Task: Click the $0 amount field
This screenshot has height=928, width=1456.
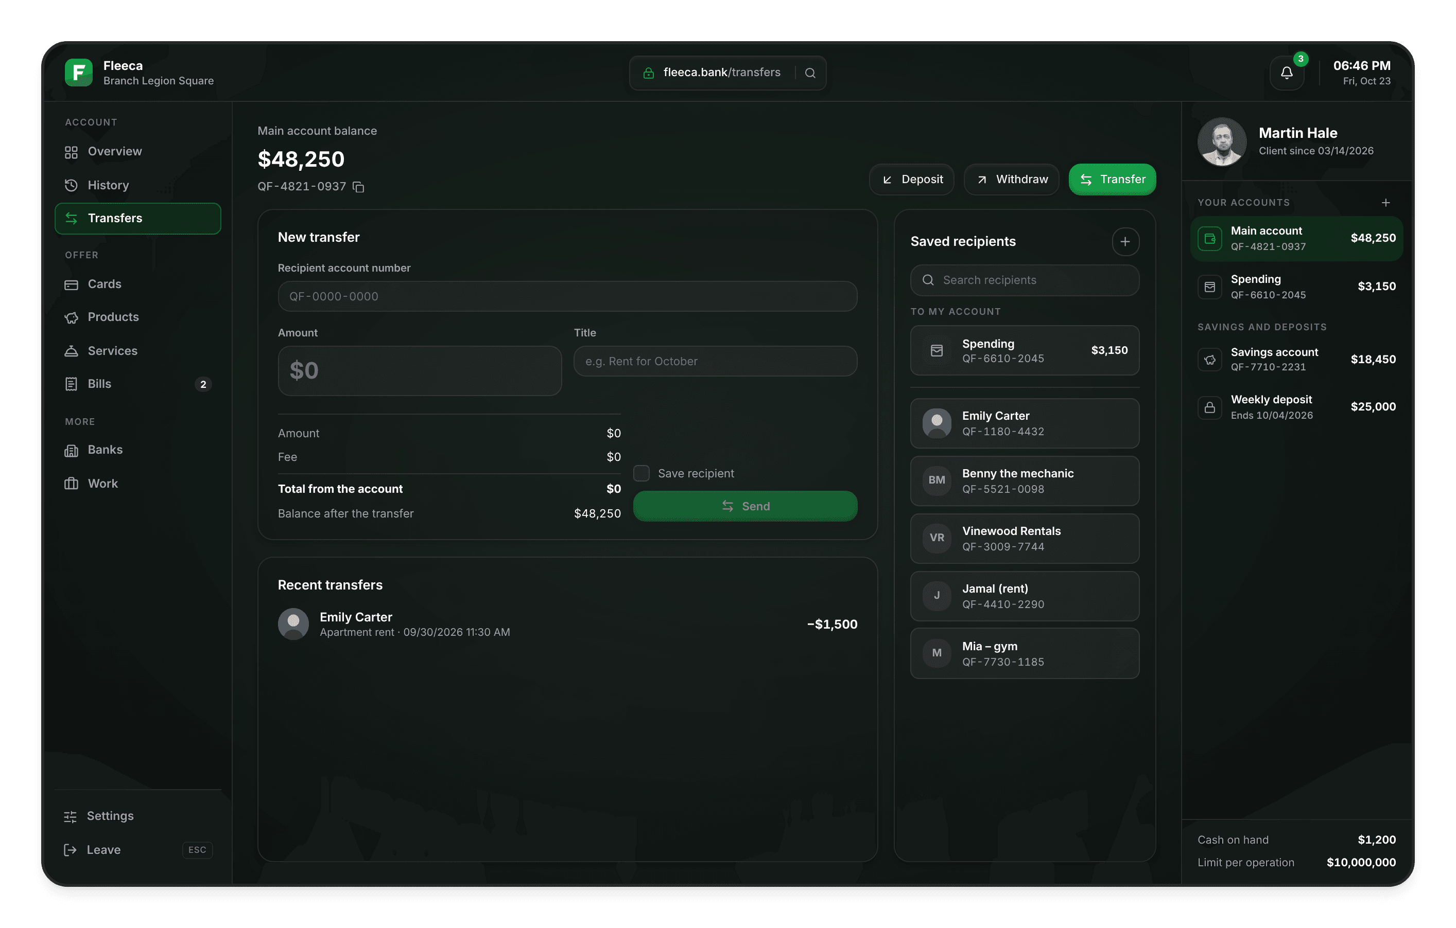Action: coord(420,371)
